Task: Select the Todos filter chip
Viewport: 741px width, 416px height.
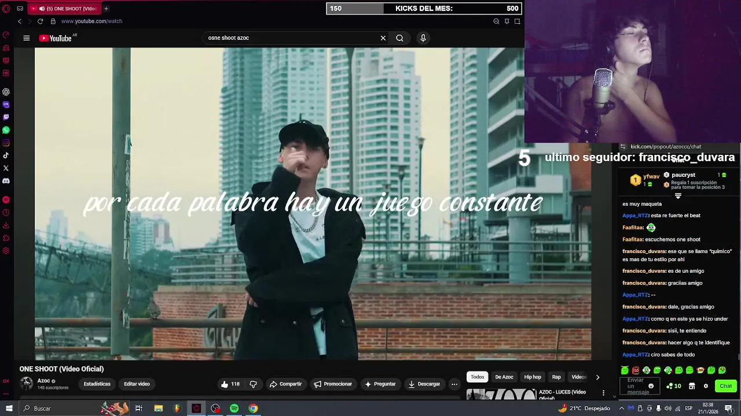Action: pyautogui.click(x=478, y=377)
